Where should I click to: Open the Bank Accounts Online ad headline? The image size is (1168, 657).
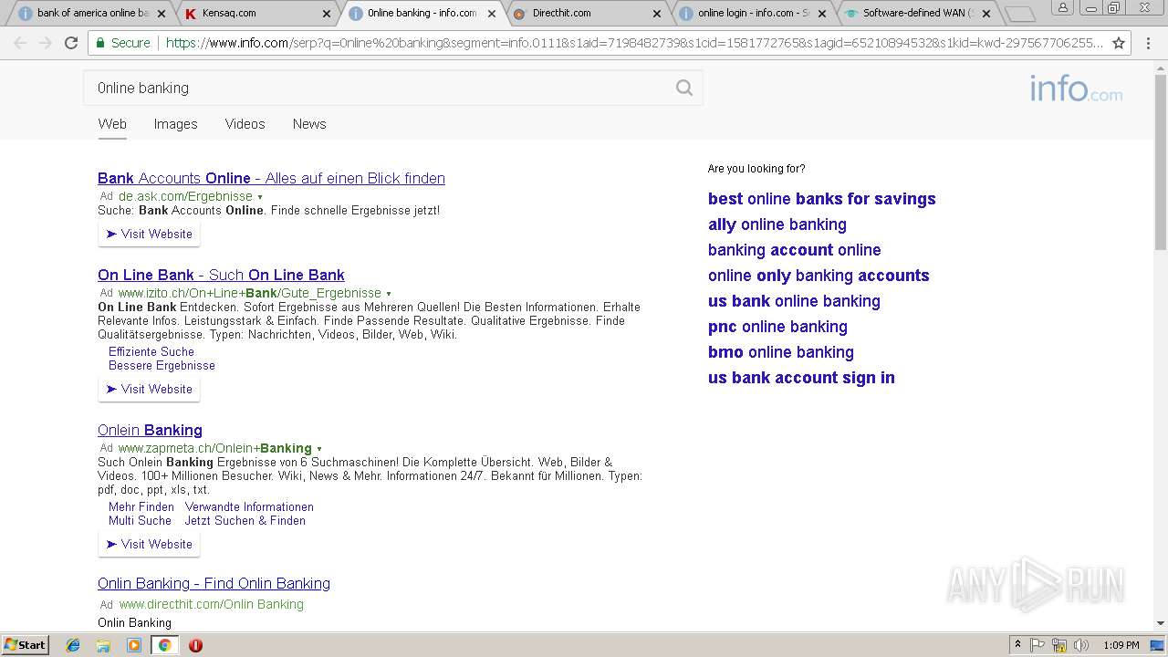271,178
